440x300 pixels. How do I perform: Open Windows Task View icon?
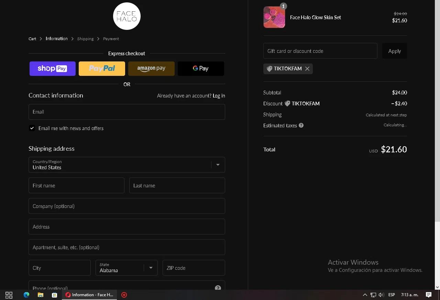[9, 295]
